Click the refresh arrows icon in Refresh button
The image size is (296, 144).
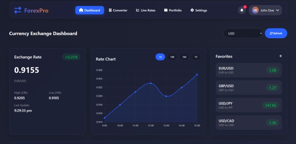coord(271,33)
